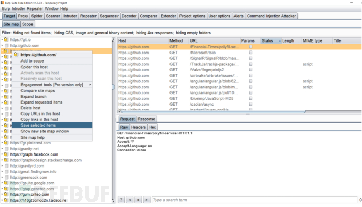Choose Delete host from context menu

click(52, 108)
